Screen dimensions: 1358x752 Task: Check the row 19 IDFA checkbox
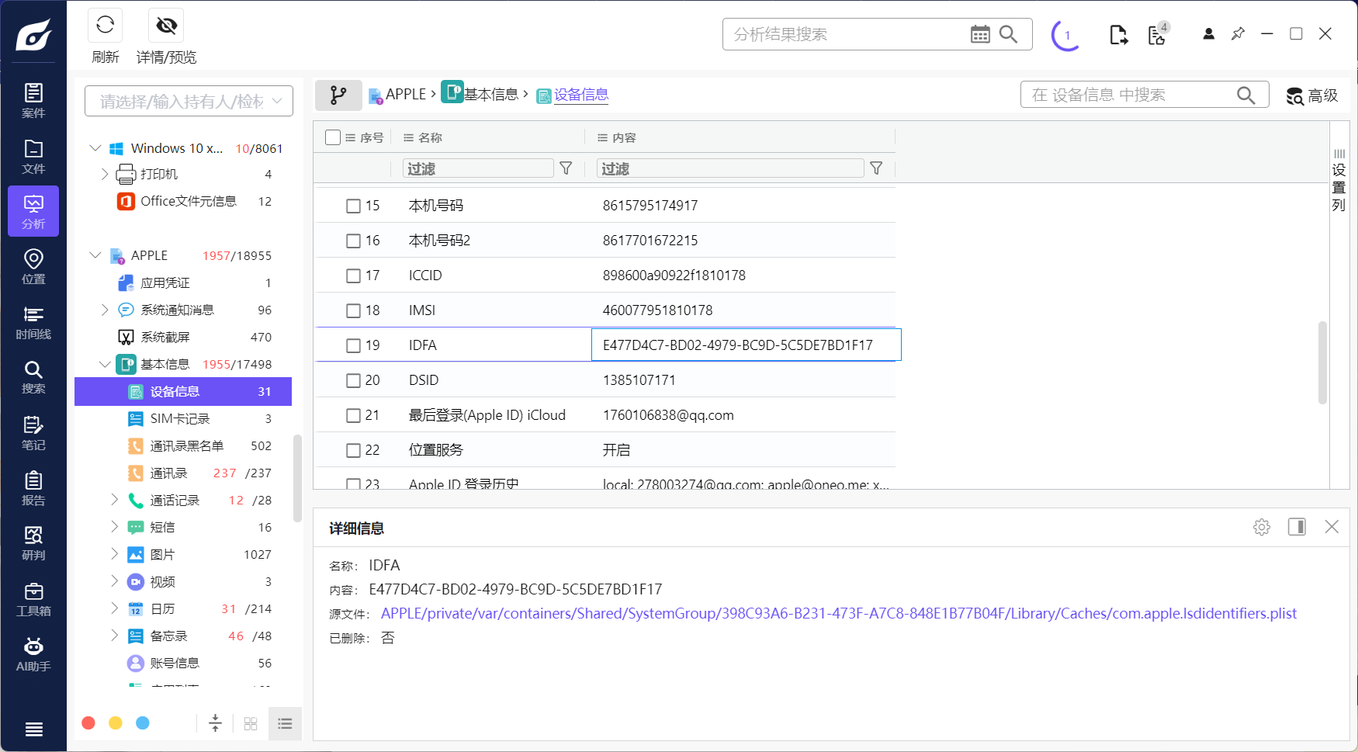[353, 345]
